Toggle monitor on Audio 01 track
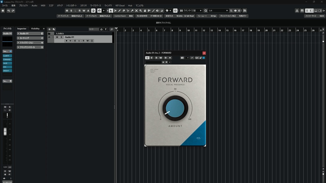 tap(71, 41)
